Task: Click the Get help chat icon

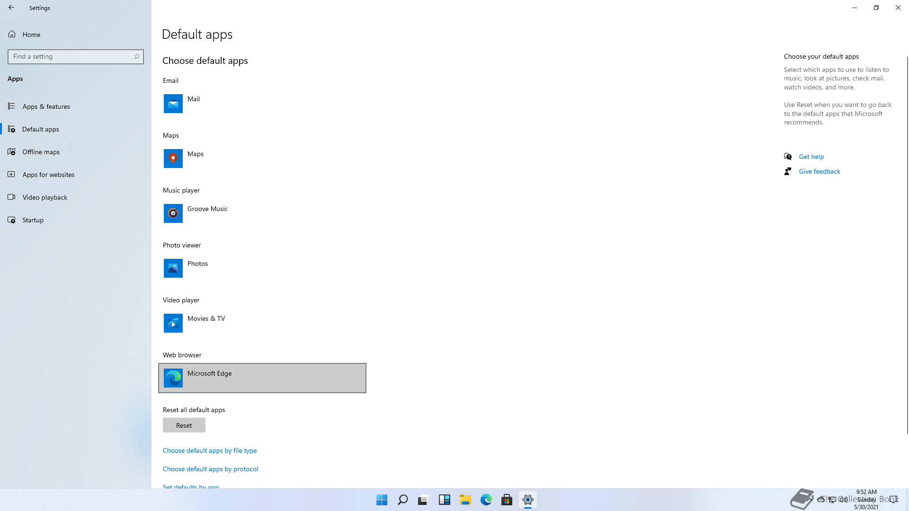Action: [x=788, y=157]
